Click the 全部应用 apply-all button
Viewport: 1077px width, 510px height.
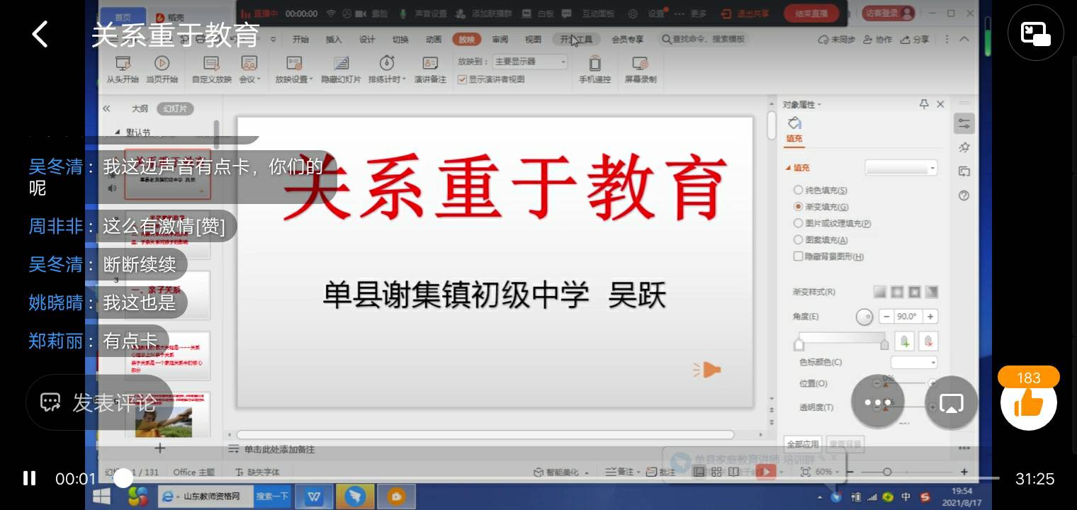803,444
